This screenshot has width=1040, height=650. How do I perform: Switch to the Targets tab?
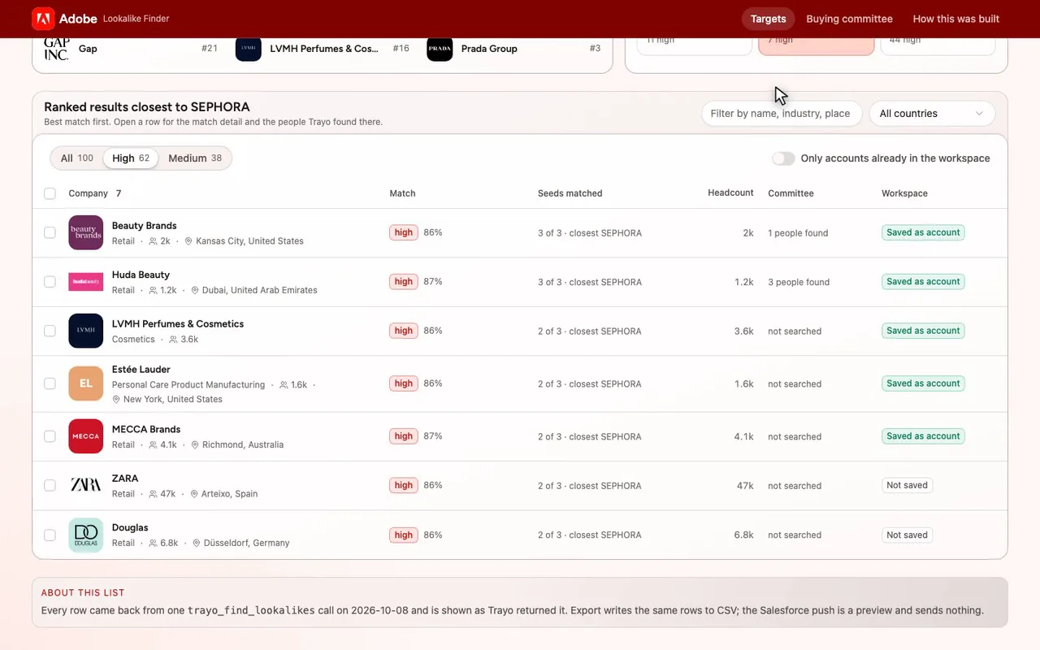[x=768, y=19]
